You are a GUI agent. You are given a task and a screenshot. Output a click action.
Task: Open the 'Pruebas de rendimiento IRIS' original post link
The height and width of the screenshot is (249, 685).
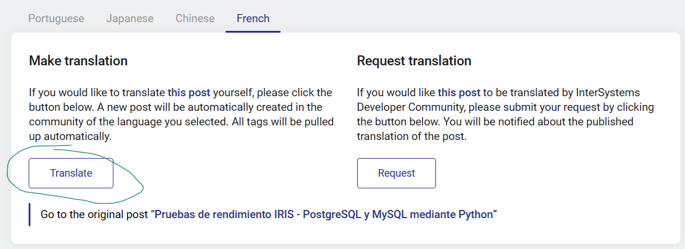tap(323, 214)
